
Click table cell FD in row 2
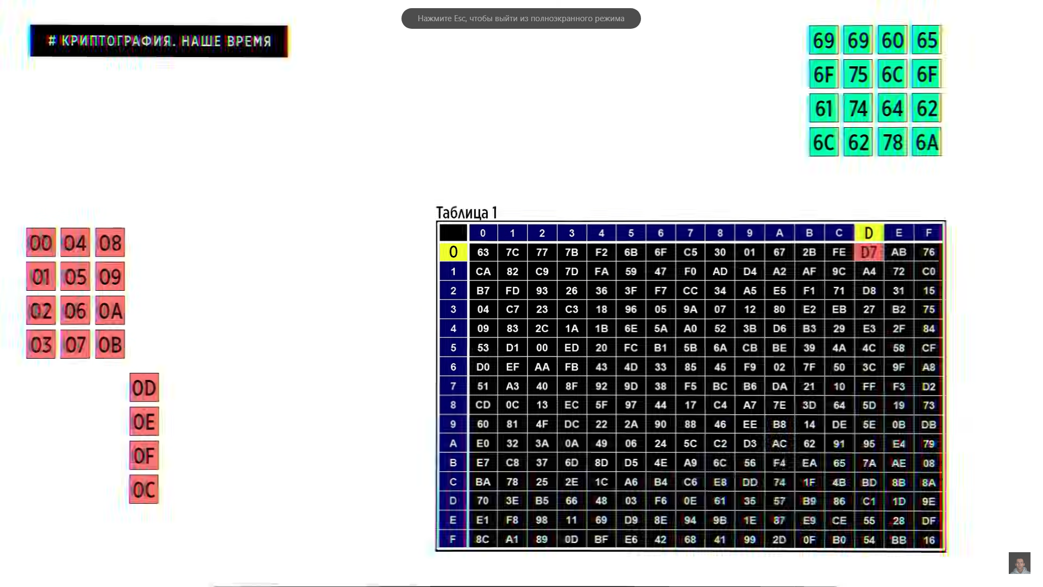512,291
